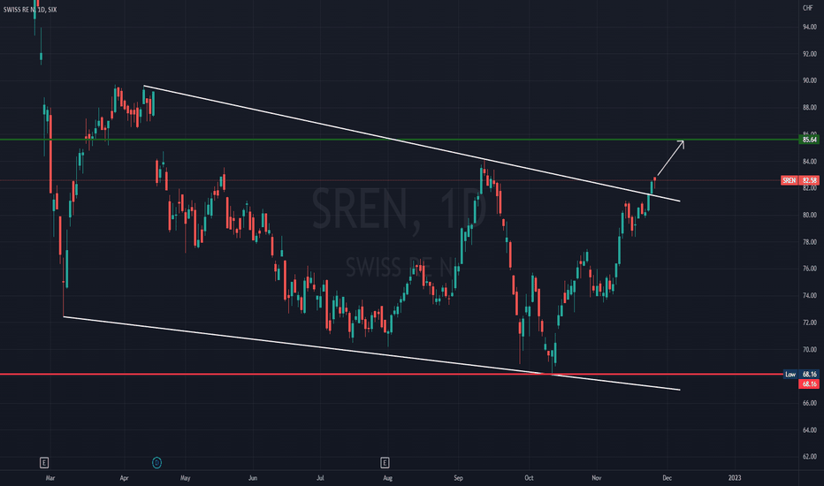Open the earnings marker near August
Screen dimensions: 824x486
385,462
